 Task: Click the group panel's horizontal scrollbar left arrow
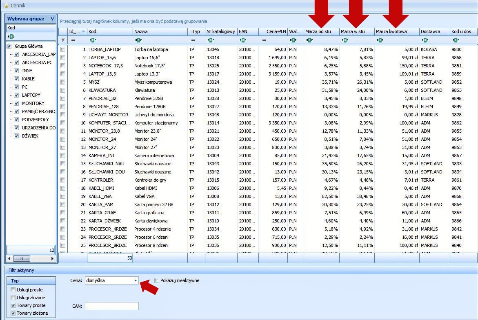coord(9,258)
